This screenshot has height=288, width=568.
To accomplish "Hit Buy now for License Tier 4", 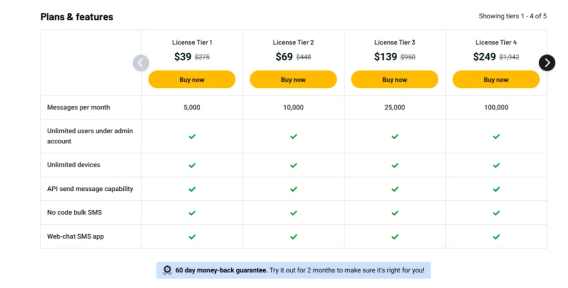I will tap(496, 80).
